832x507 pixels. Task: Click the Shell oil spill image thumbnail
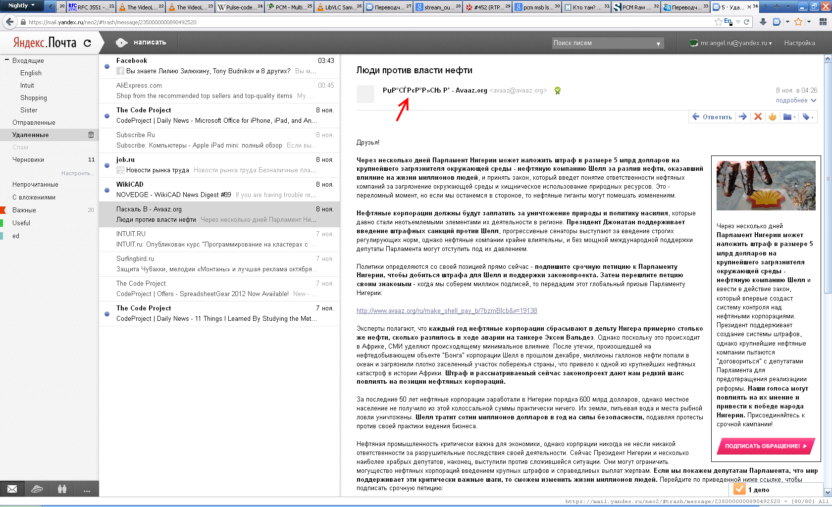point(766,186)
